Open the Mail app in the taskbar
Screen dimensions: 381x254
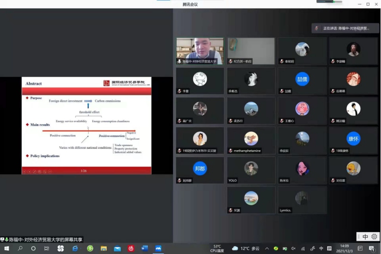[117, 248]
